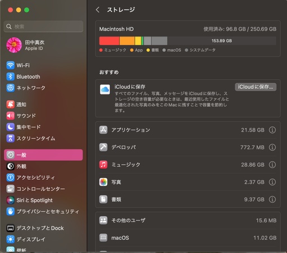Click the 11.02 GB value
The image size is (287, 253).
[265, 238]
